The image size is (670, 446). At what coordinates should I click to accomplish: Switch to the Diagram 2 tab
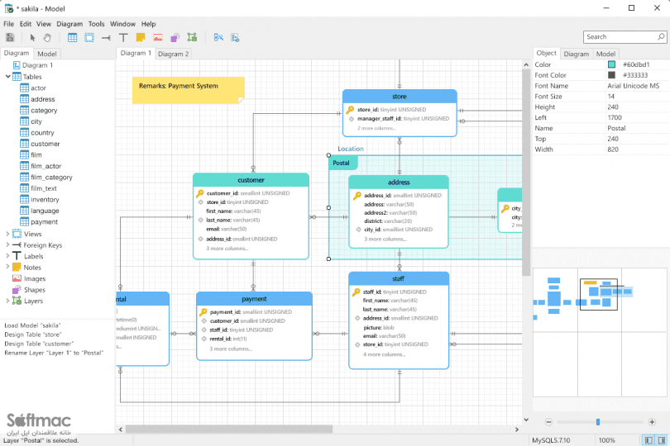coord(173,54)
